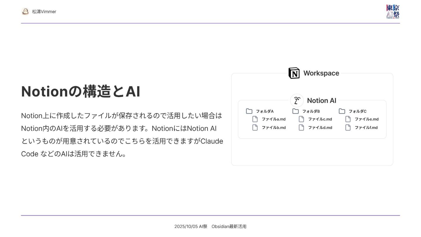
Task: Click the file icon for ファイルa.md
Action: pos(255,119)
